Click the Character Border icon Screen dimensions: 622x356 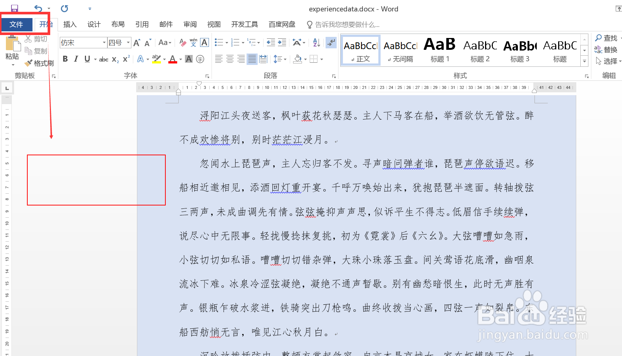pyautogui.click(x=205, y=43)
